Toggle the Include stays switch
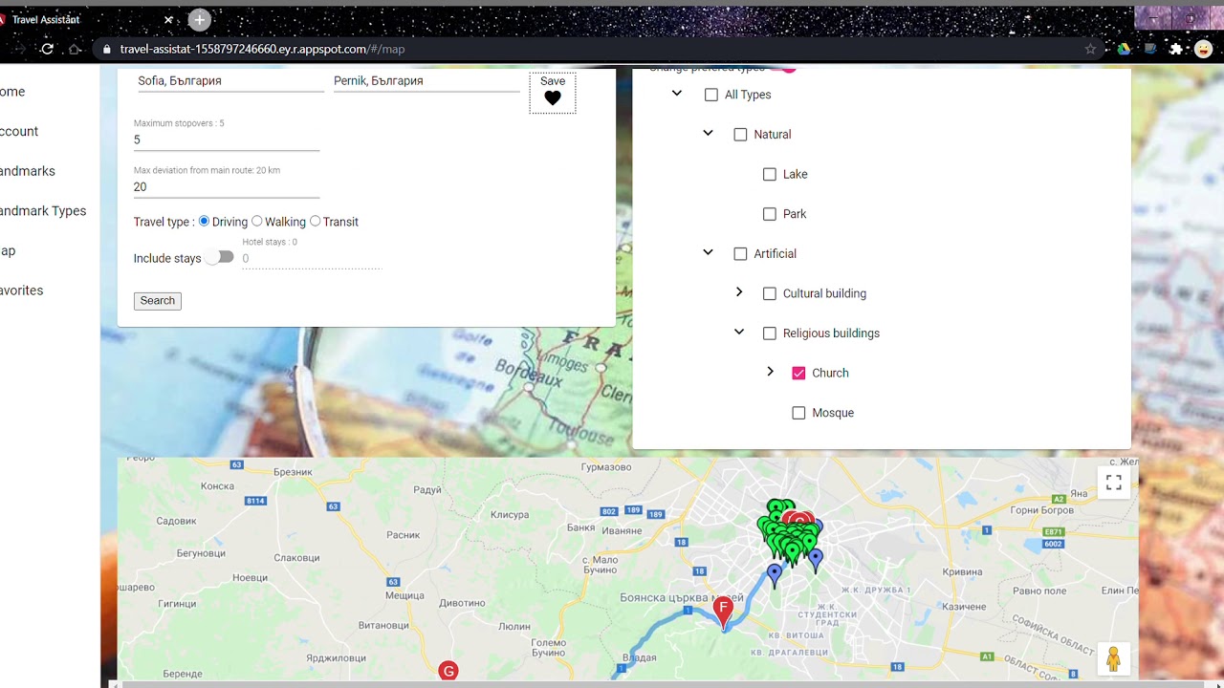 [220, 257]
